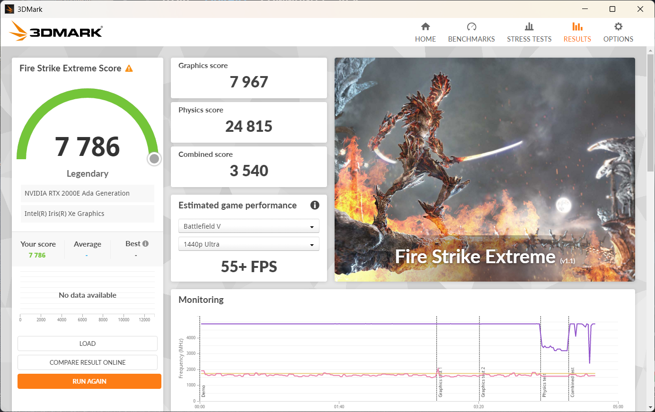Image resolution: width=655 pixels, height=412 pixels.
Task: Click the 3DMark app icon in title bar
Action: tap(9, 9)
